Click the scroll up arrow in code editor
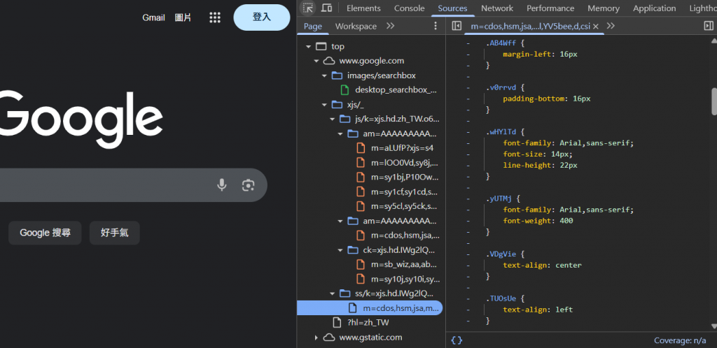The height and width of the screenshot is (348, 717). (x=713, y=40)
